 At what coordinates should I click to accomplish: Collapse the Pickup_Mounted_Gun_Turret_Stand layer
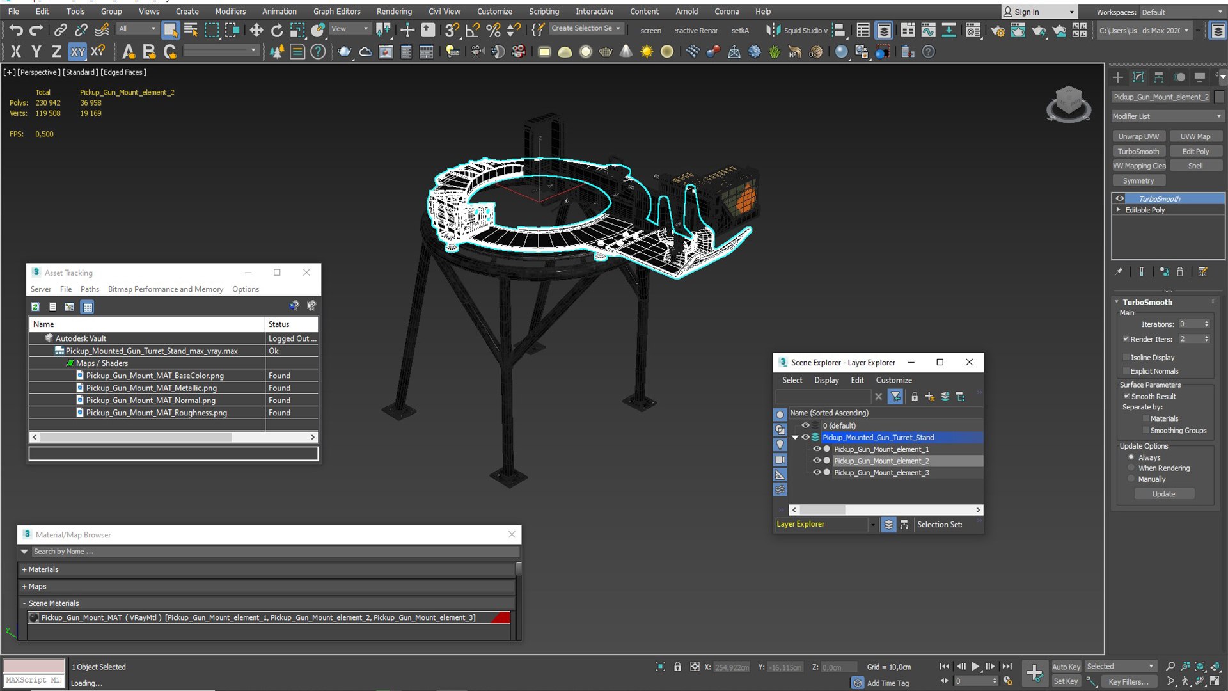click(795, 438)
